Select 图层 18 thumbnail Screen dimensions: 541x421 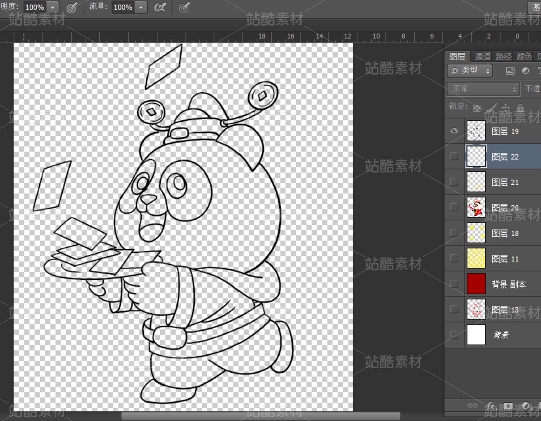[476, 233]
